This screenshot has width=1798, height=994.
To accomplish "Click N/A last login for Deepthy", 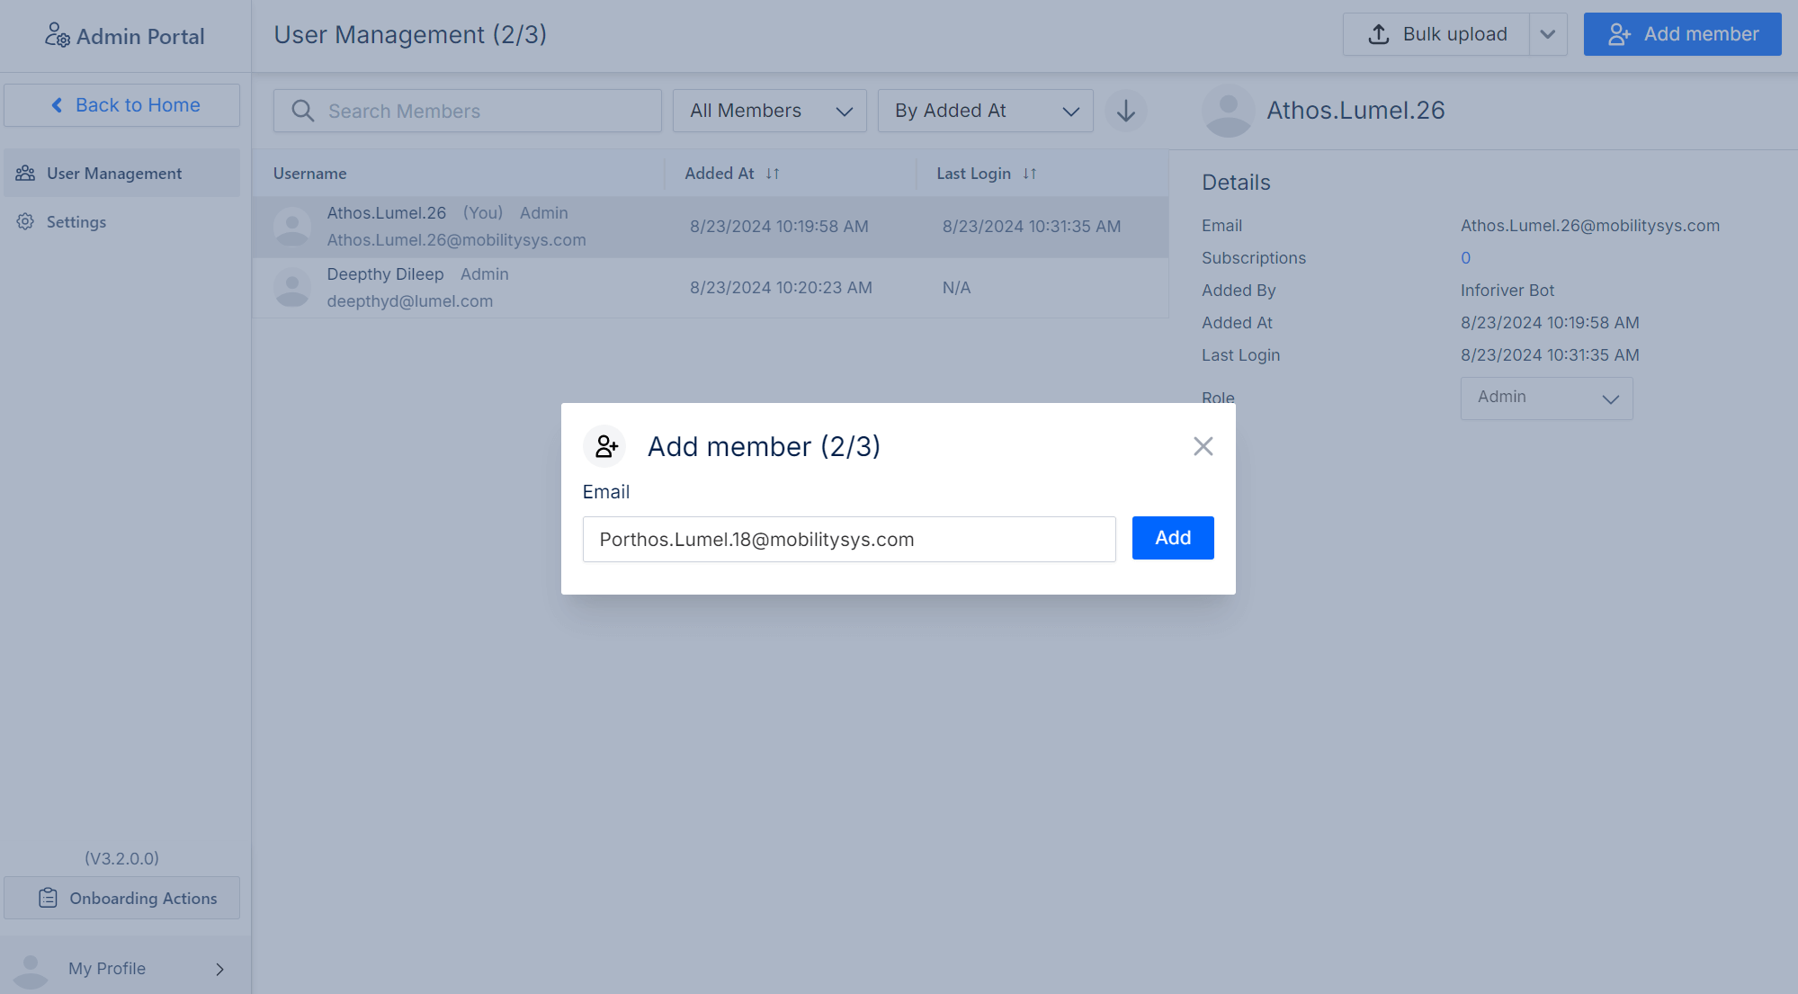I will (x=956, y=288).
